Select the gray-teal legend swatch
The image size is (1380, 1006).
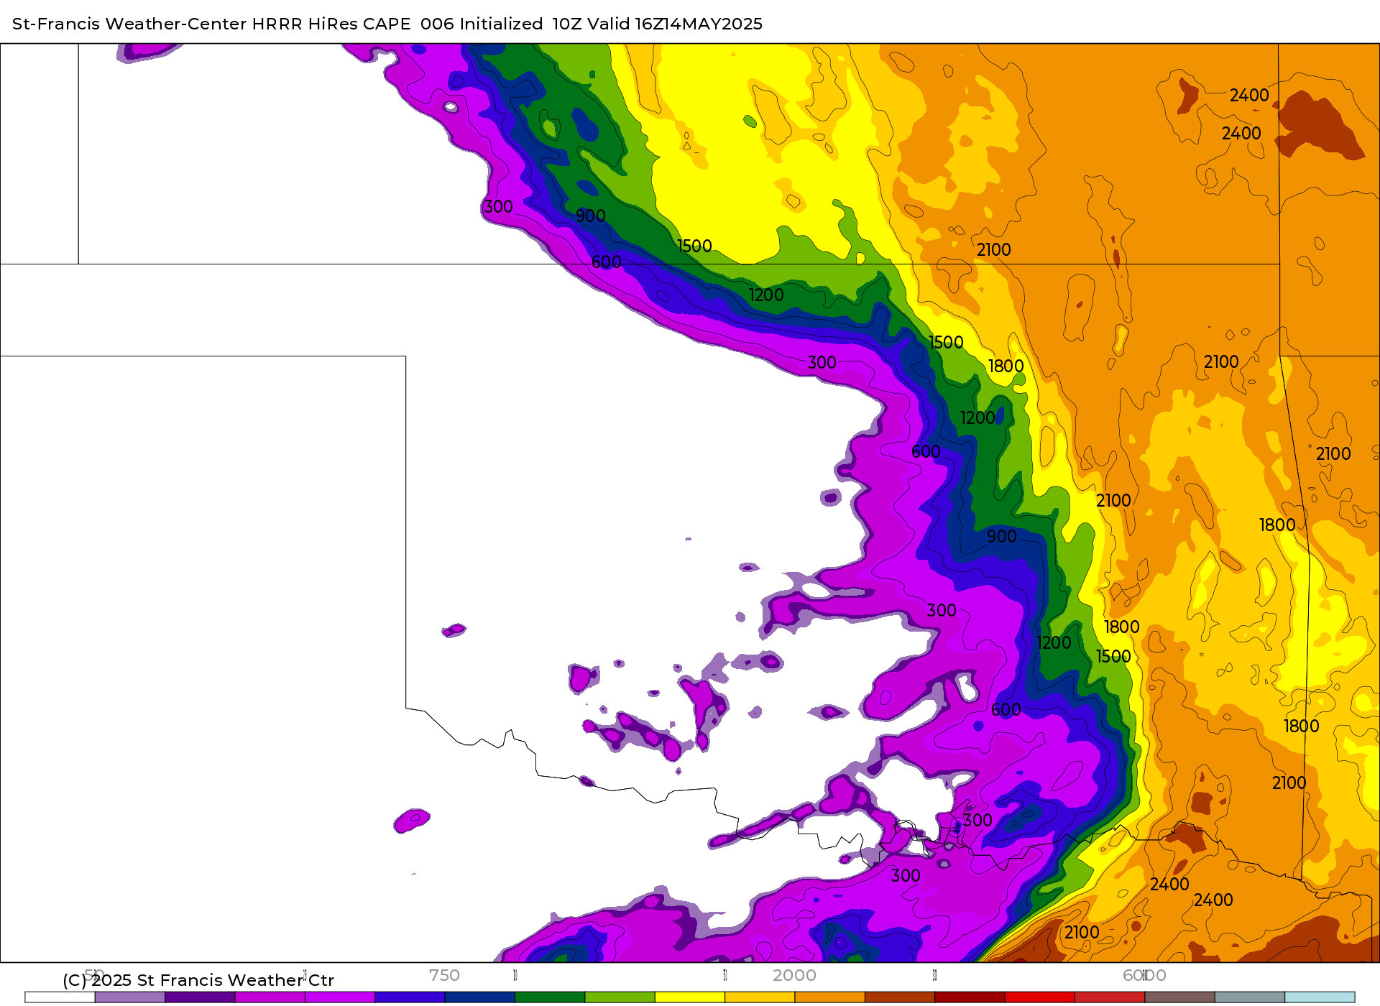(1250, 997)
